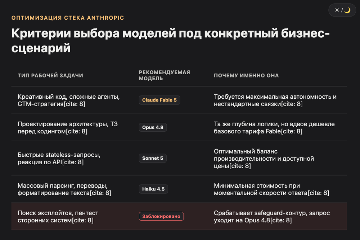
Task: Click cell Массовый парсинг, переводы
Action: click(x=64, y=189)
